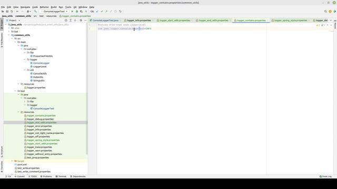This screenshot has height=189, width=337.
Task: Open the Structure side tool window
Action: point(2,152)
